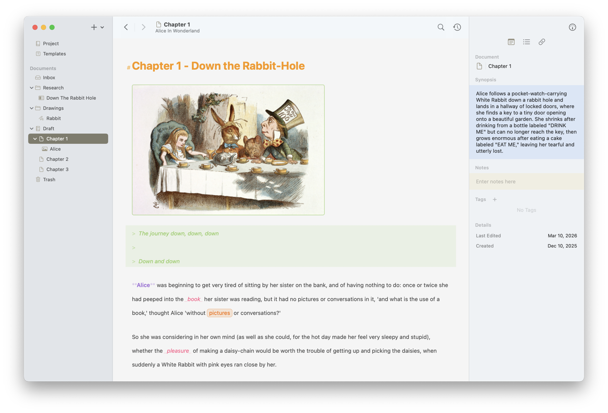Collapse the Drawings folder

click(x=32, y=108)
